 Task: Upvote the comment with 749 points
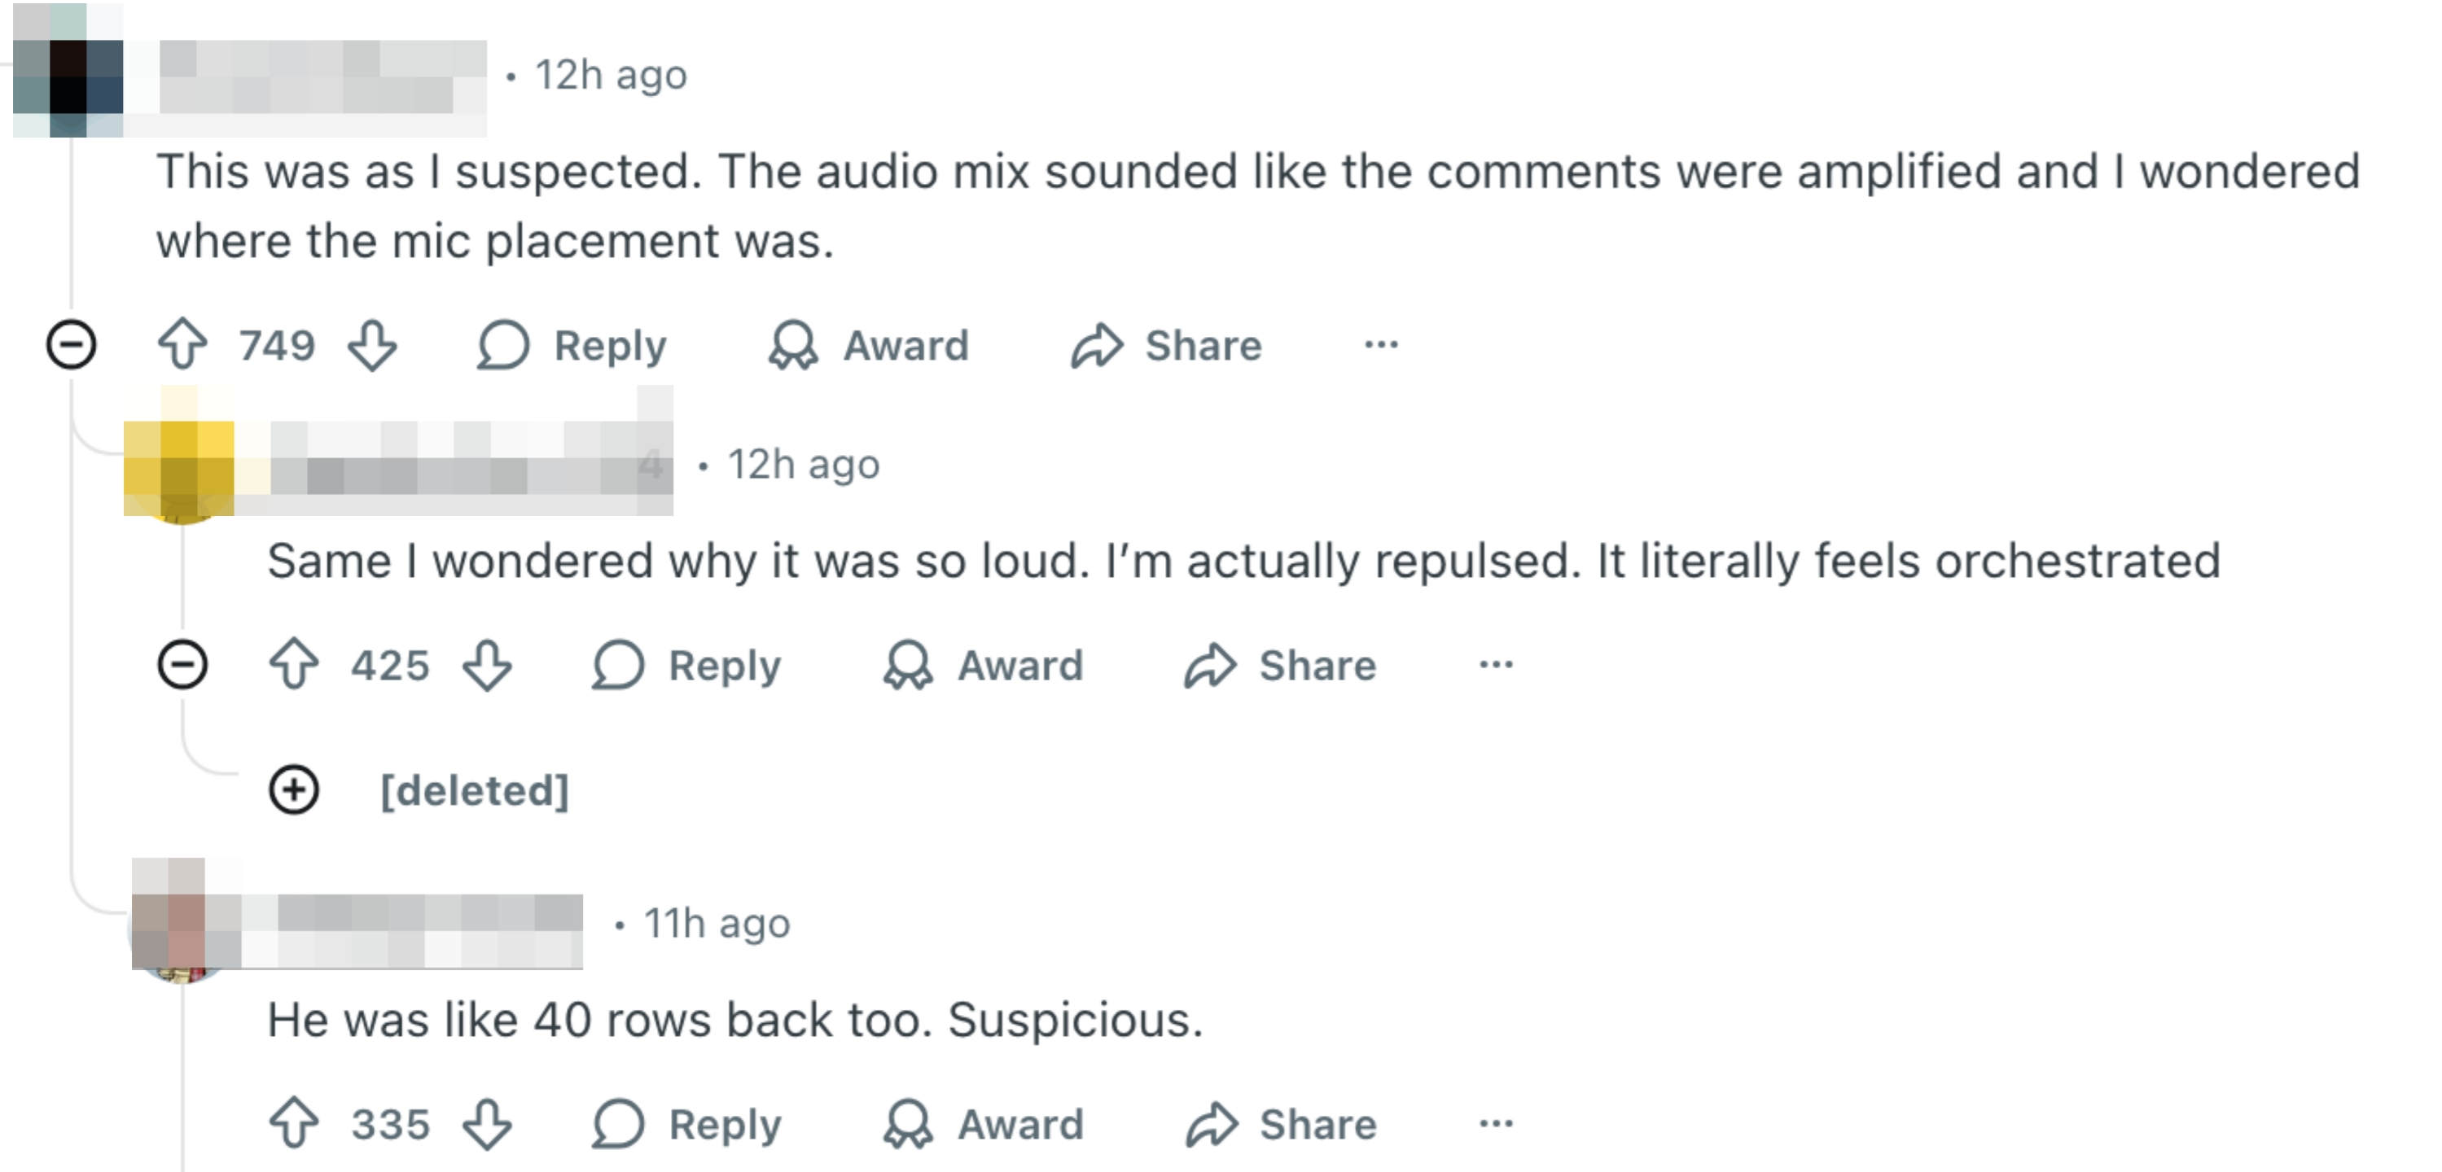pyautogui.click(x=182, y=344)
